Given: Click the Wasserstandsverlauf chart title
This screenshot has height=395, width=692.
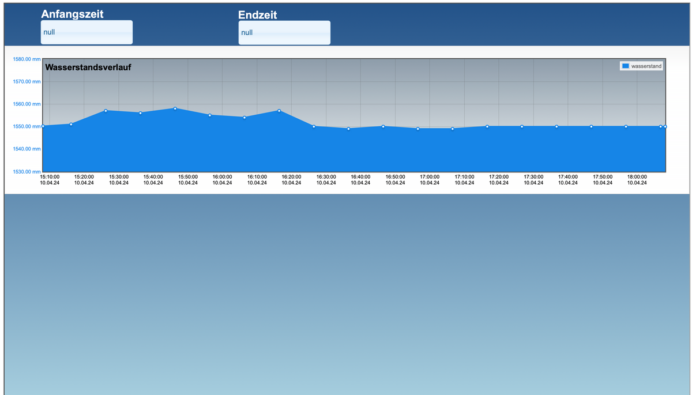Looking at the screenshot, I should tap(88, 67).
